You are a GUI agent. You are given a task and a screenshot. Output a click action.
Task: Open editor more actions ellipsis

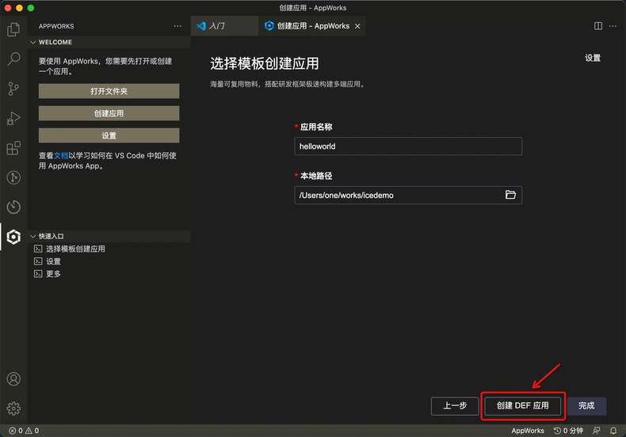point(613,26)
